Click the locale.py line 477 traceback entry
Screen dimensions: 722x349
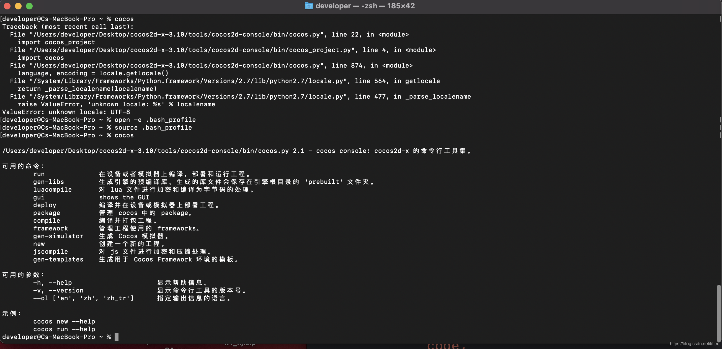(x=240, y=97)
